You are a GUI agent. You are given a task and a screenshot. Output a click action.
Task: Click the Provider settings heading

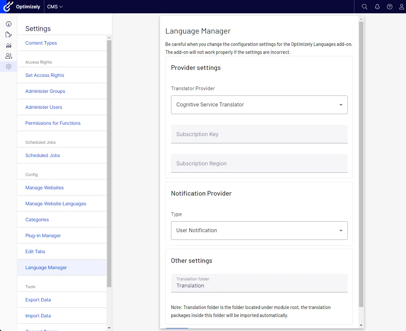pyautogui.click(x=196, y=68)
